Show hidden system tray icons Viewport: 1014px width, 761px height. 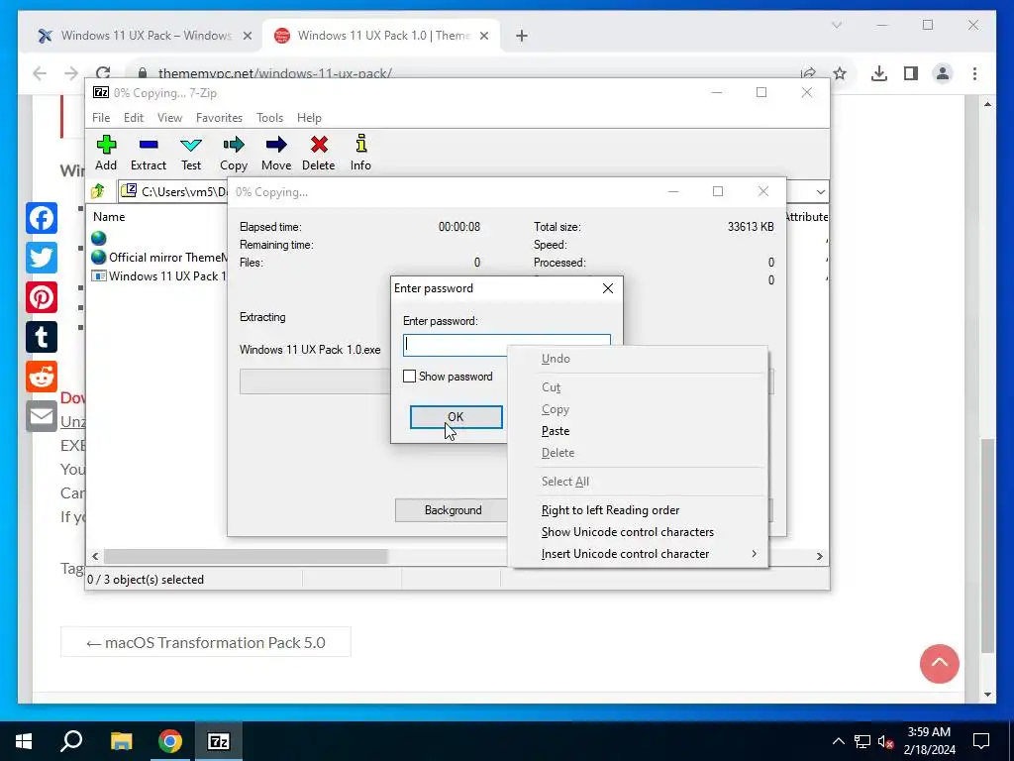838,741
